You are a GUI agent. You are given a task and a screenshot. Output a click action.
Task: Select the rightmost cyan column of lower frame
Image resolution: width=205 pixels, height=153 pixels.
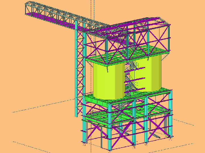pos(171,114)
